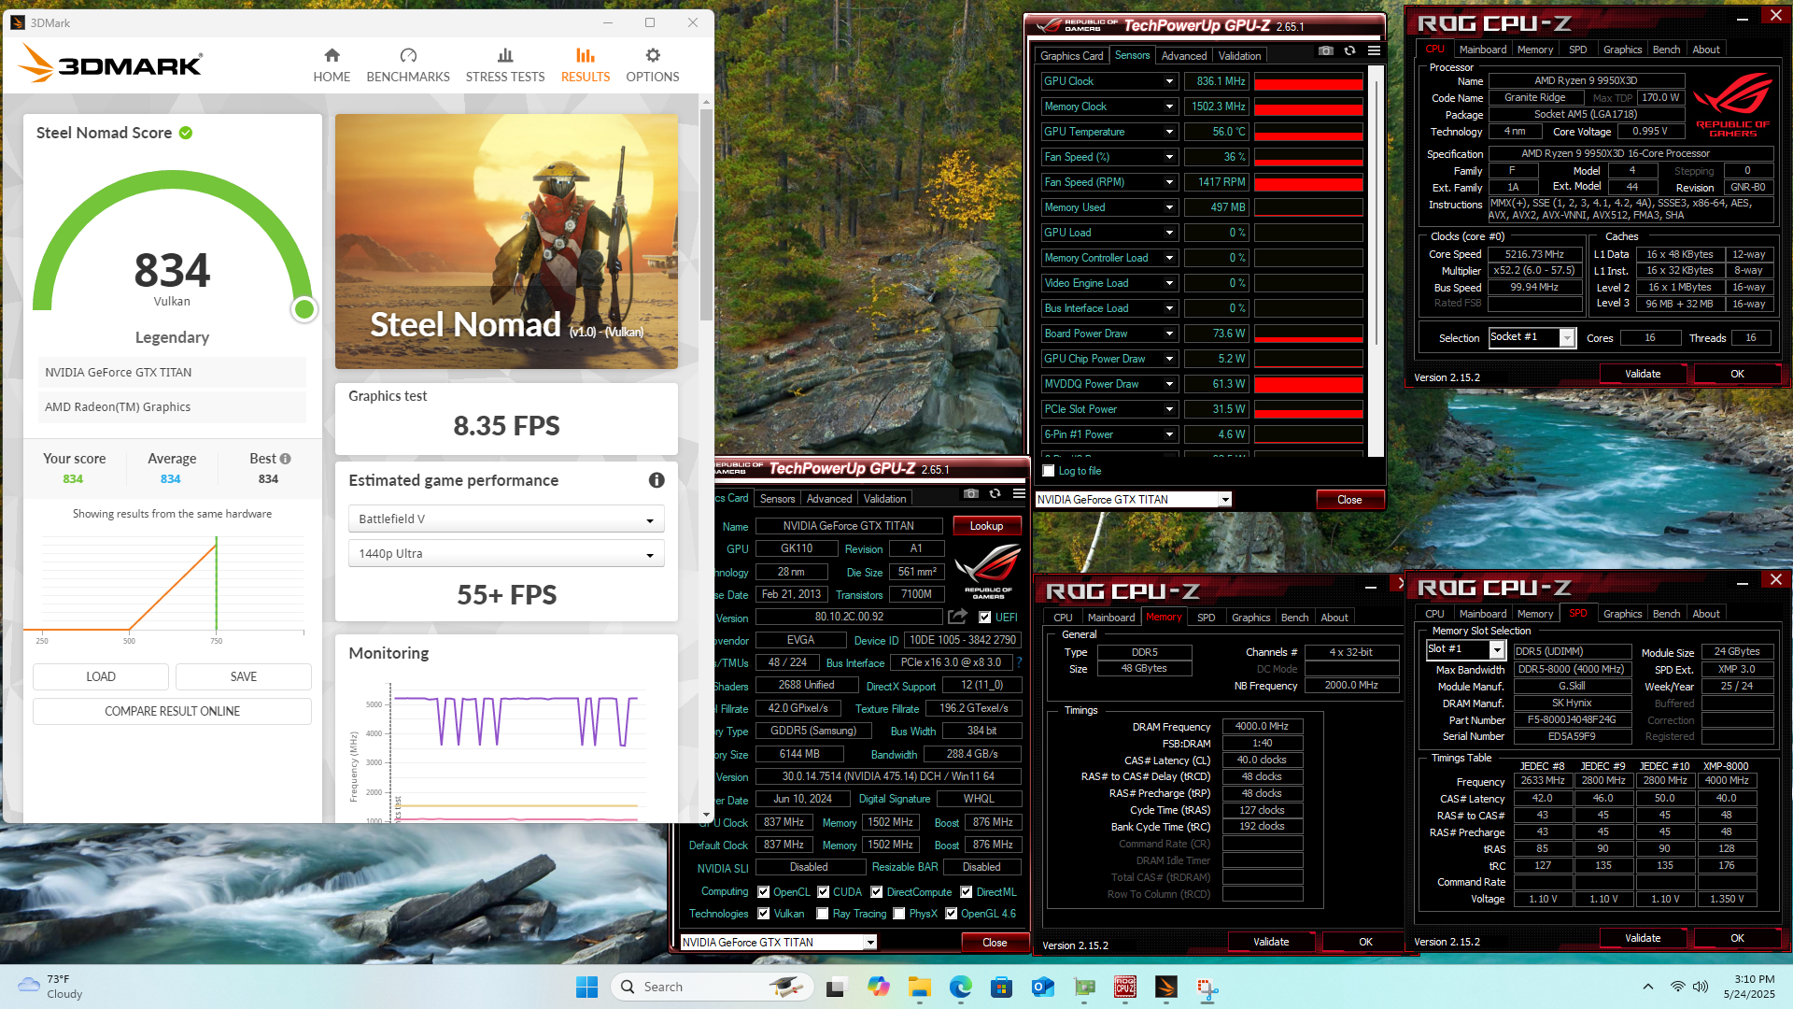Viewport: 1793px width, 1009px height.
Task: Go to STRESS TESTS in 3DMark
Action: (505, 65)
